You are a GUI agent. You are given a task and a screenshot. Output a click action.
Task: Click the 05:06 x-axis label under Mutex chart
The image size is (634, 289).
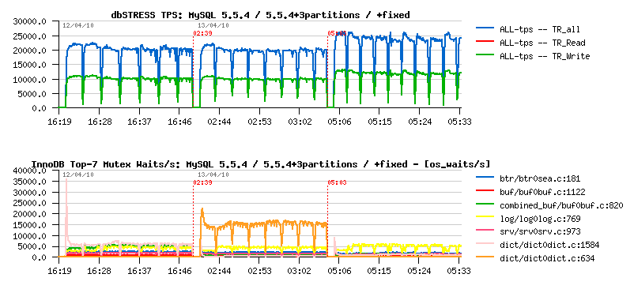pyautogui.click(x=339, y=271)
